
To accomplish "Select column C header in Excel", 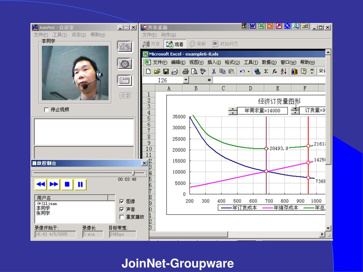I will click(x=223, y=88).
